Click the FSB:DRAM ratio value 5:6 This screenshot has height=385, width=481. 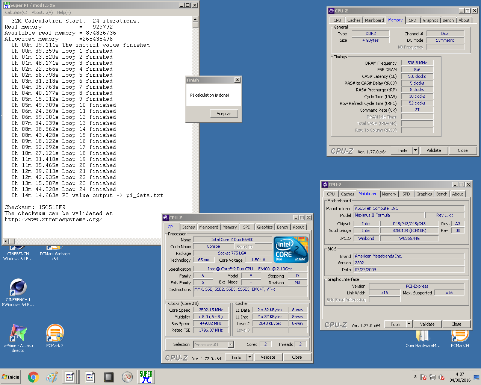[417, 70]
